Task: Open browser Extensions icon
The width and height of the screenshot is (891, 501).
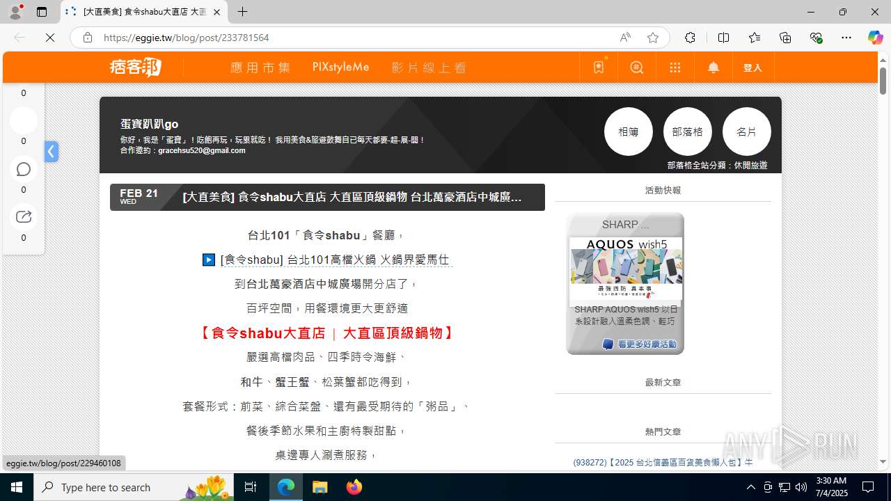Action: [x=690, y=38]
